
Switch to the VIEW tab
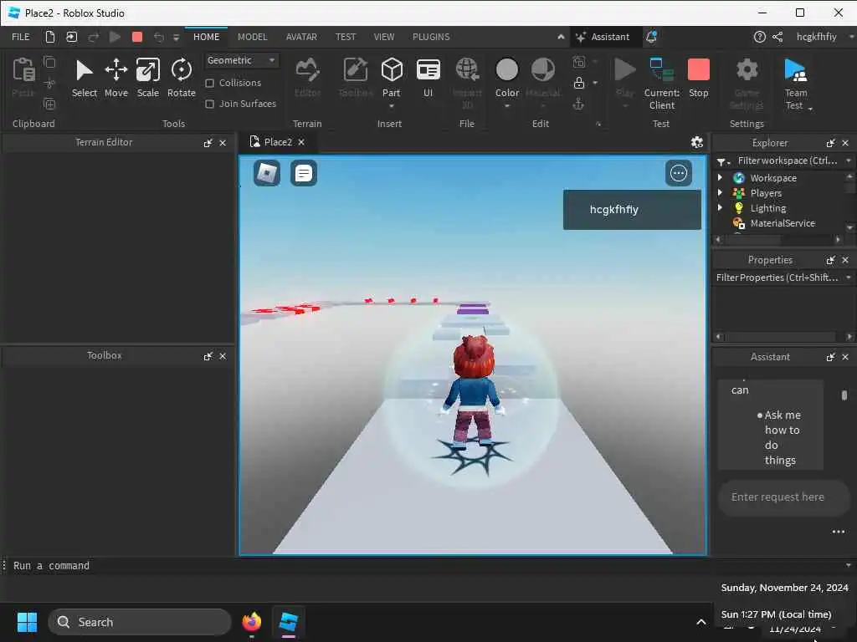(383, 37)
